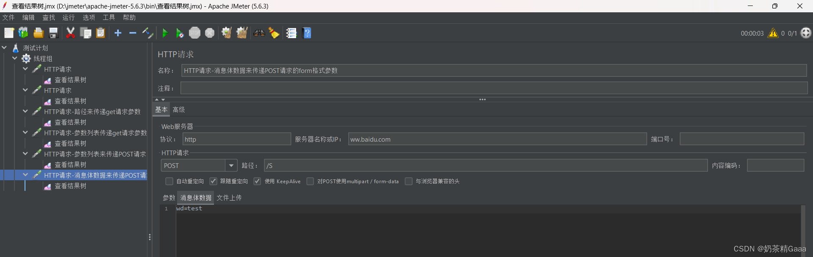Click the New test plan icon
813x257 pixels.
pos(9,33)
